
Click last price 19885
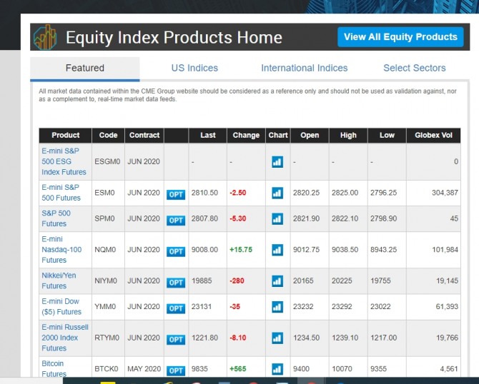[202, 281]
